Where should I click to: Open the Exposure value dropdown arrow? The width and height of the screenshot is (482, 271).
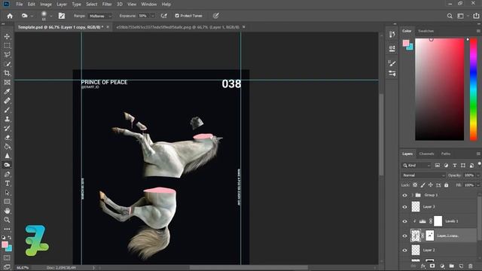click(x=152, y=16)
